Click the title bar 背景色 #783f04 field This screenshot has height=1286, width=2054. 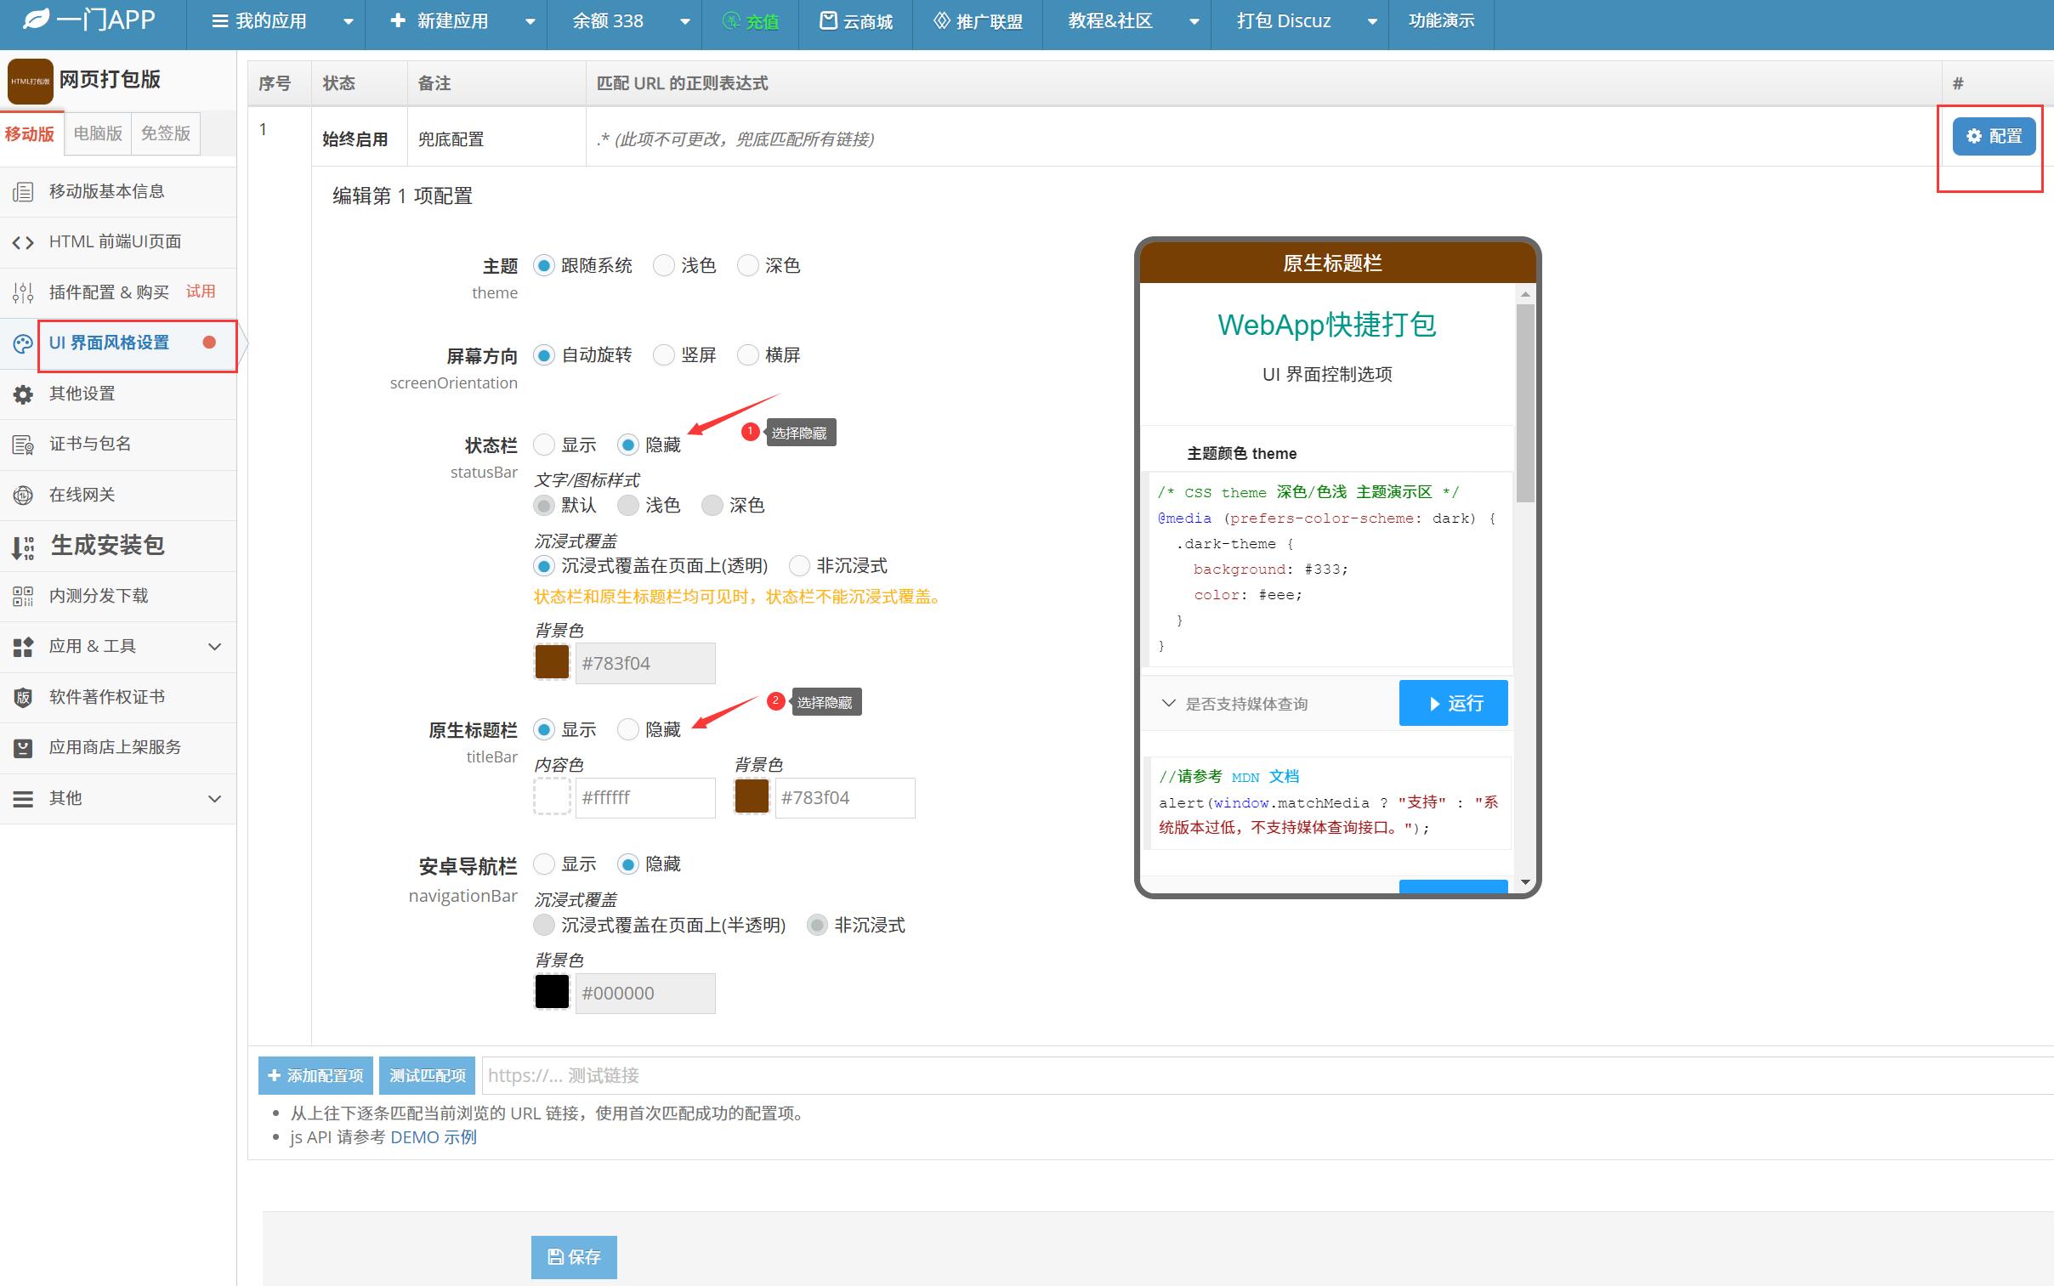844,798
